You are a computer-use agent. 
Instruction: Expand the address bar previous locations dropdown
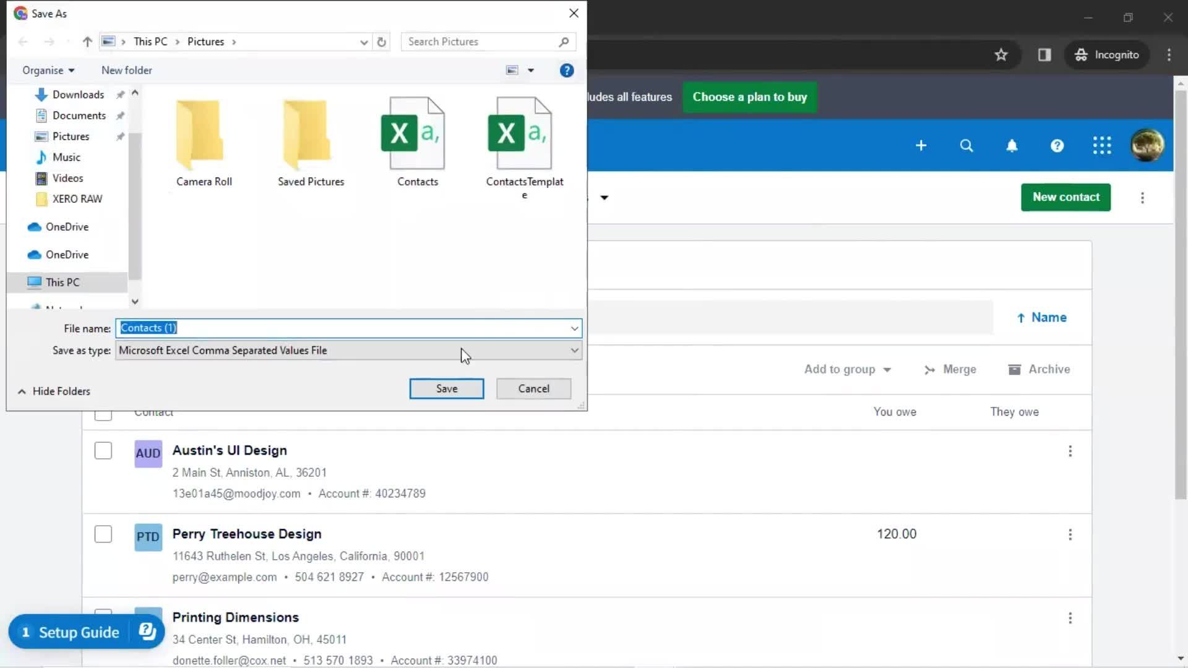[x=363, y=41]
